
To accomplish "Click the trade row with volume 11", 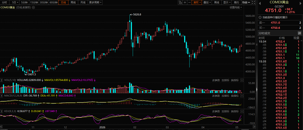I will click(x=280, y=55).
